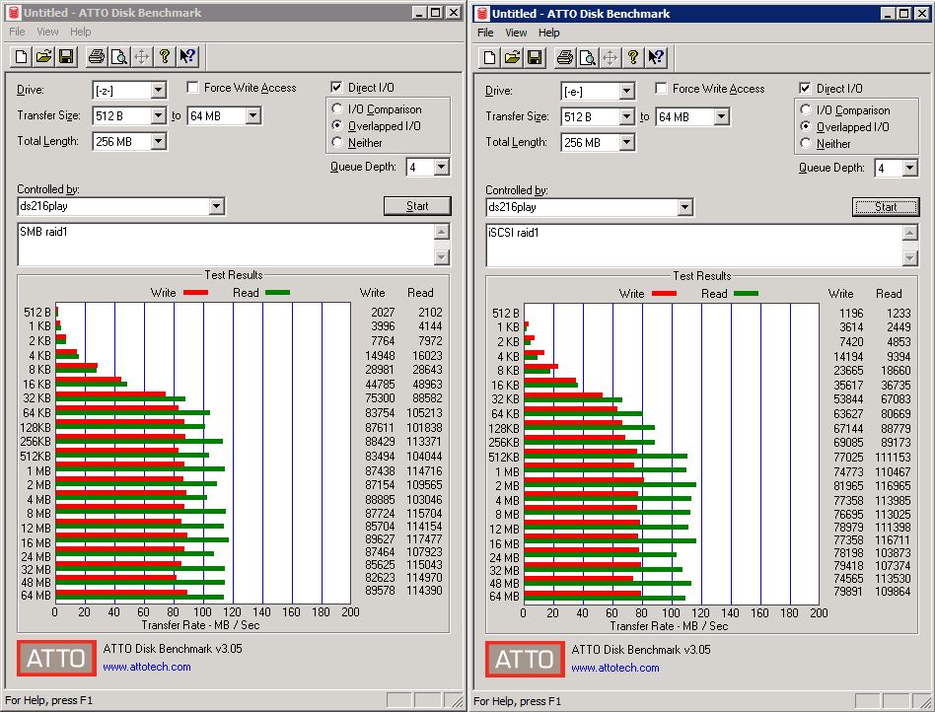The image size is (935, 712).
Task: Open the Help menu in the right window
Action: [x=549, y=33]
